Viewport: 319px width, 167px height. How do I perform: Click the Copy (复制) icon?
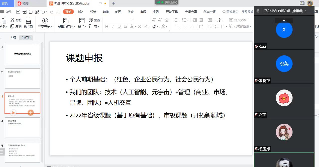coord(13,26)
